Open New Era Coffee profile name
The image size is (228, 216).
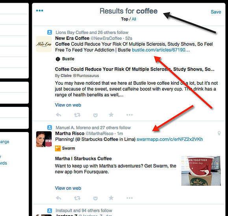pos(72,38)
